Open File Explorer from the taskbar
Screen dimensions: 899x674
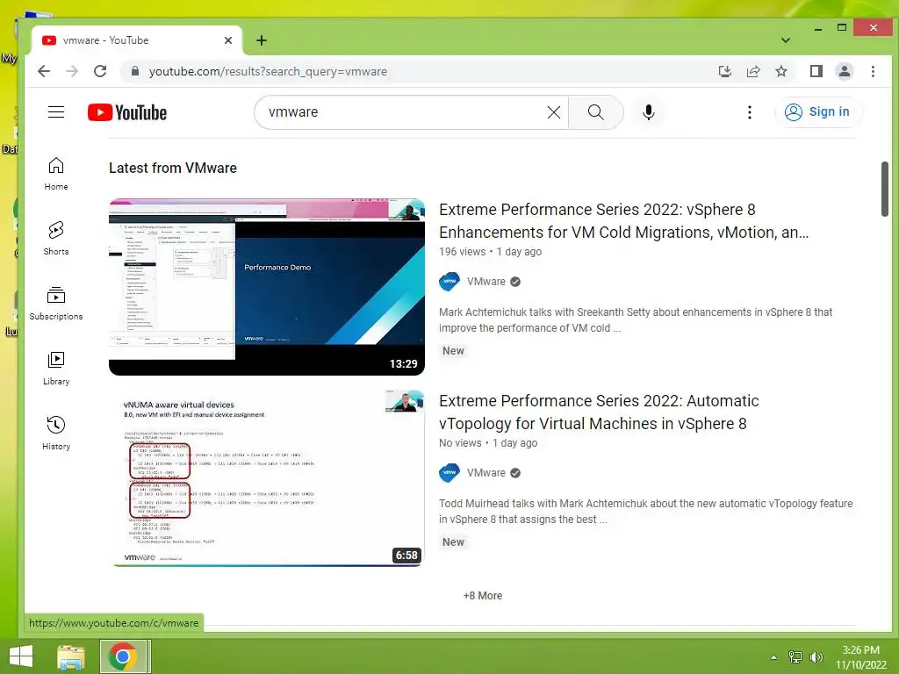click(x=71, y=656)
